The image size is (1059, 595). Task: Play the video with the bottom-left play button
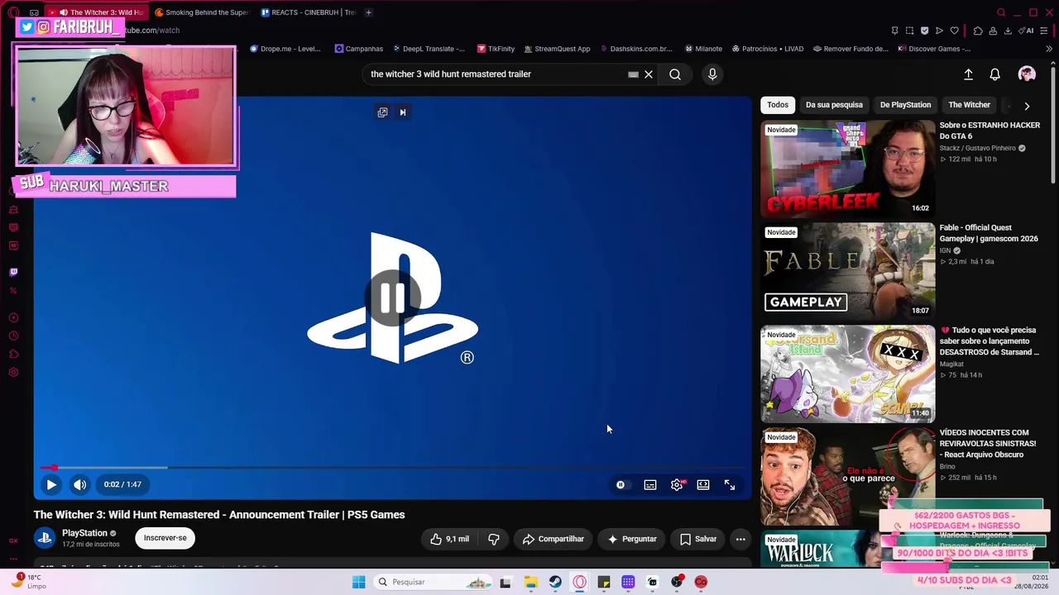(50, 485)
